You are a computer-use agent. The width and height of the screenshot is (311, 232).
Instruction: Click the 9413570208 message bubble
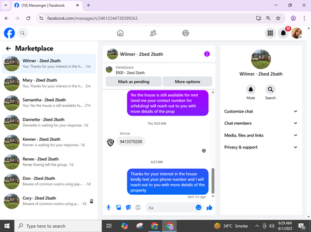click(131, 141)
